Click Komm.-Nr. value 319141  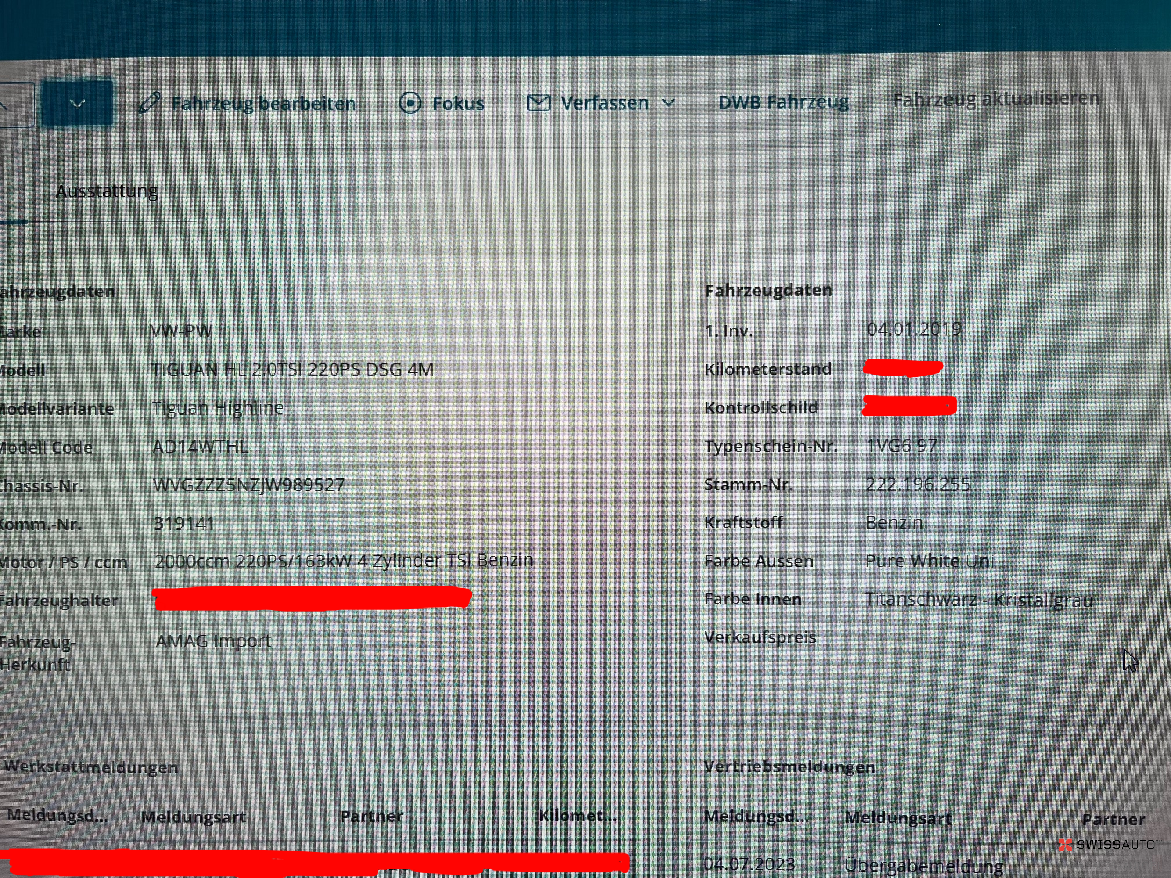point(184,523)
